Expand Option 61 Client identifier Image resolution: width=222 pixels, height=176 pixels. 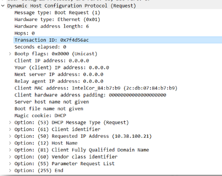10,129
